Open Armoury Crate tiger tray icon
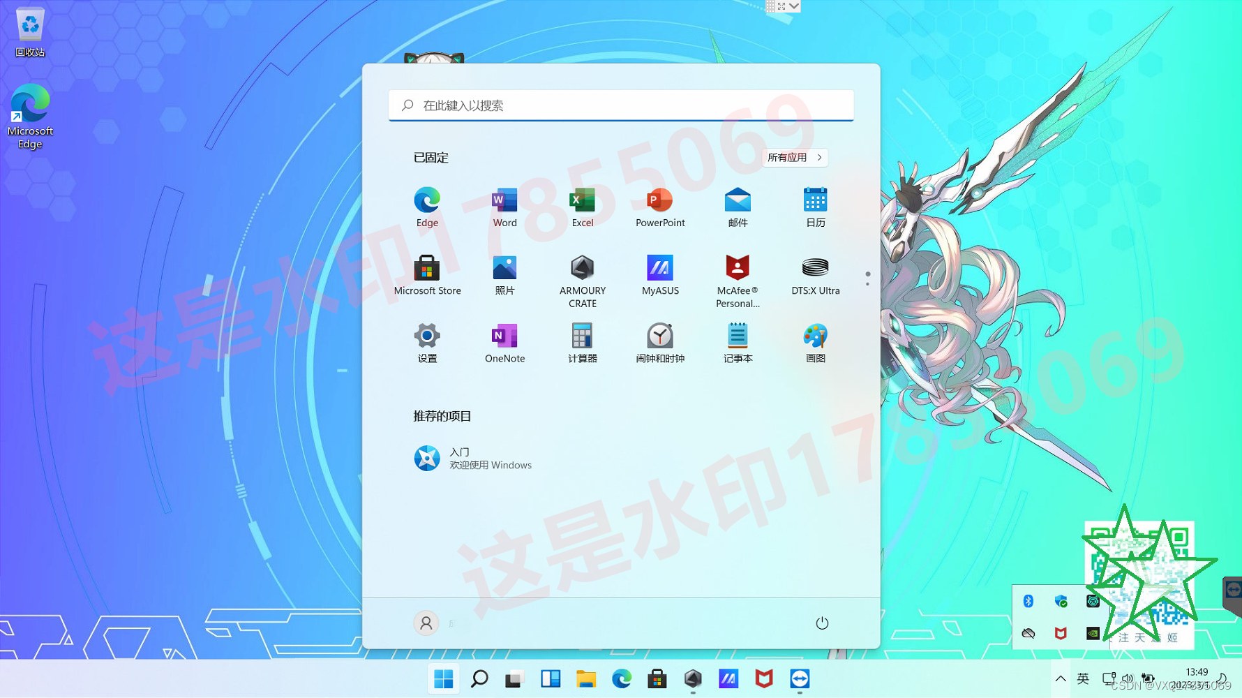 1093,601
